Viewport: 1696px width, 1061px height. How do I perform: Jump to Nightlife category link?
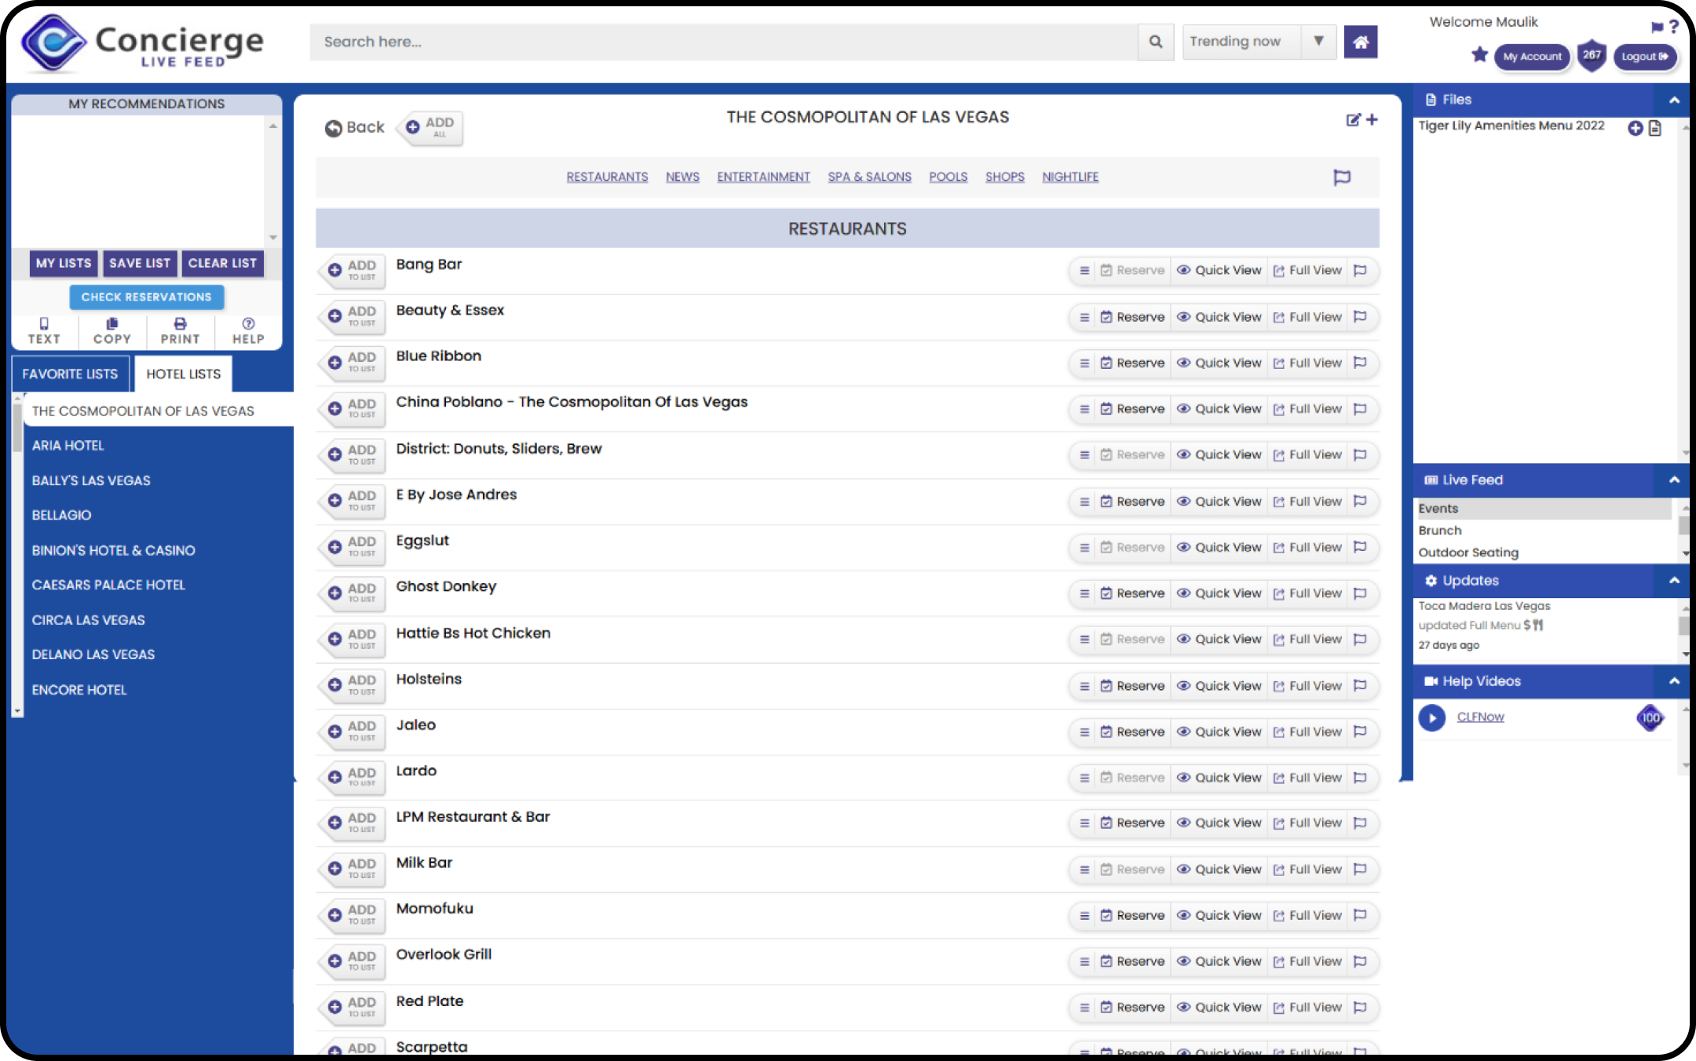pyautogui.click(x=1070, y=177)
